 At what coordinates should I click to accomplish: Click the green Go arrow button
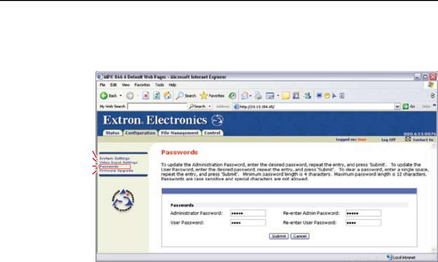[x=405, y=106]
